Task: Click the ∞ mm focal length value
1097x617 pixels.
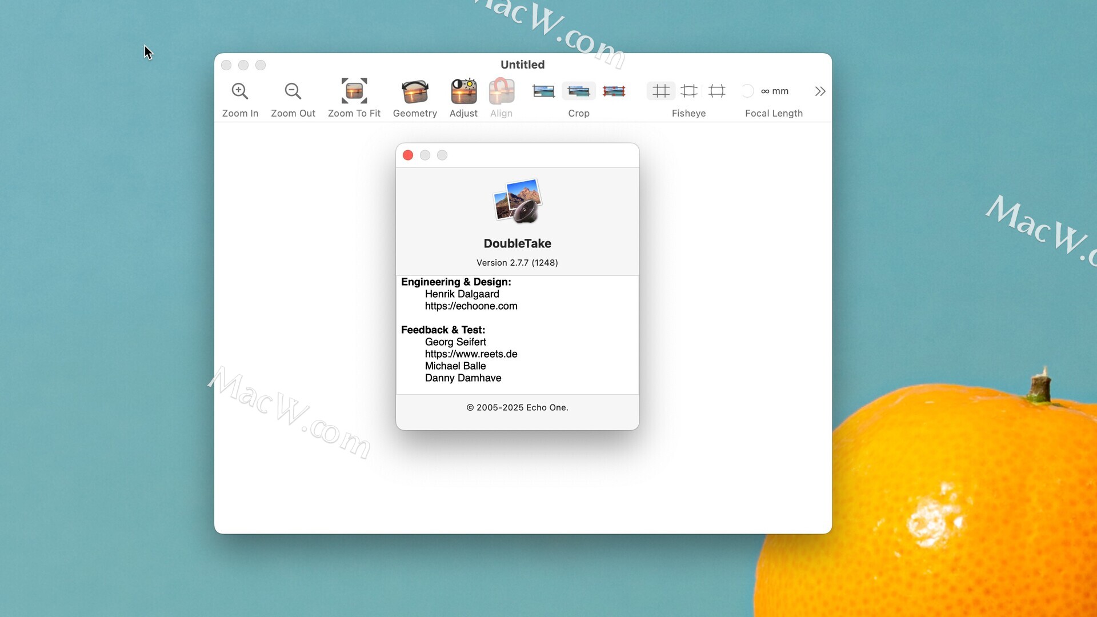Action: point(775,91)
